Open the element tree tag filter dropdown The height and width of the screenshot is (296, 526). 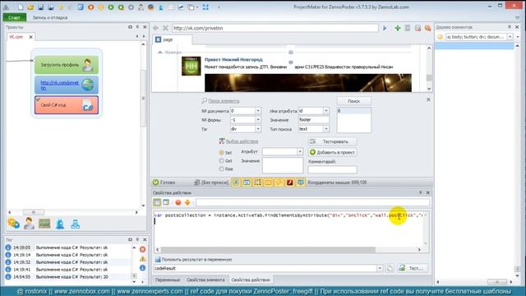point(510,37)
